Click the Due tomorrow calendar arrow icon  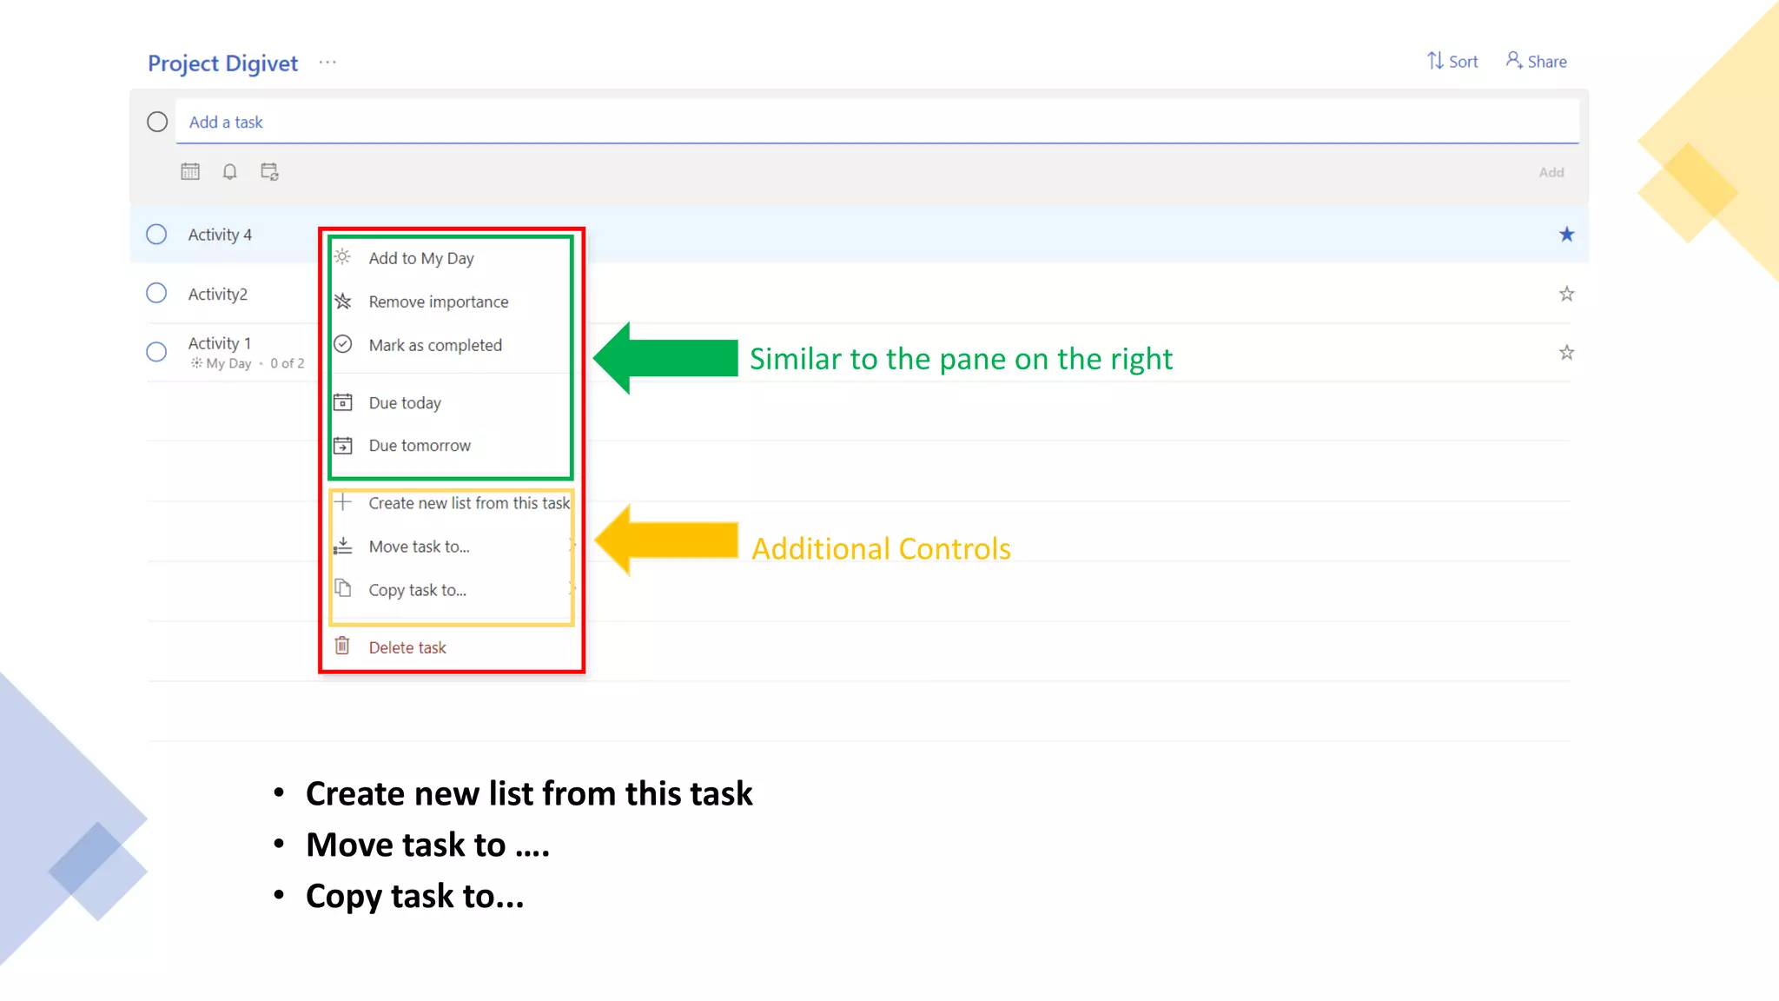pos(343,446)
